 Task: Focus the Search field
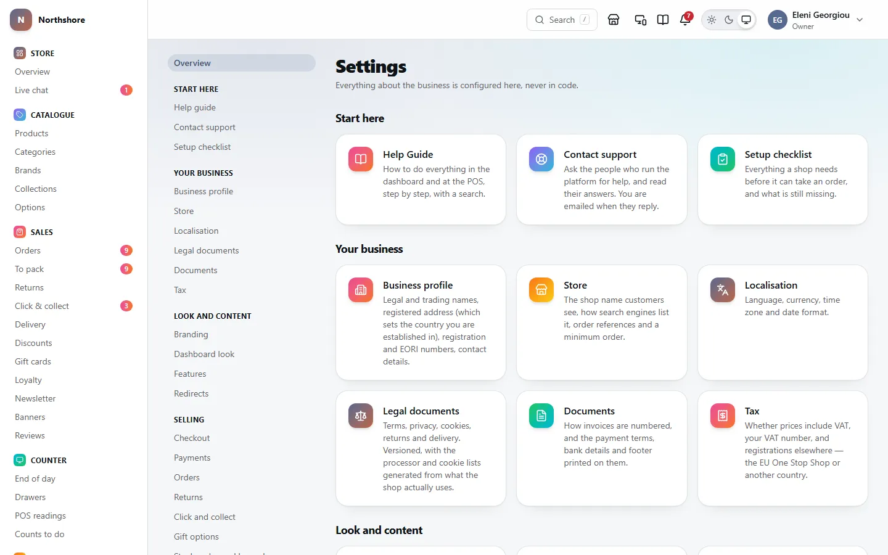click(x=562, y=20)
